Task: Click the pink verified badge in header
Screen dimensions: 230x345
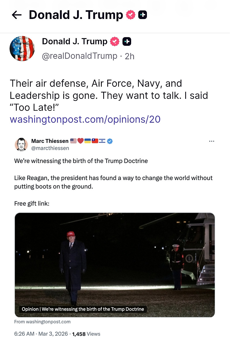Action: click(x=131, y=15)
